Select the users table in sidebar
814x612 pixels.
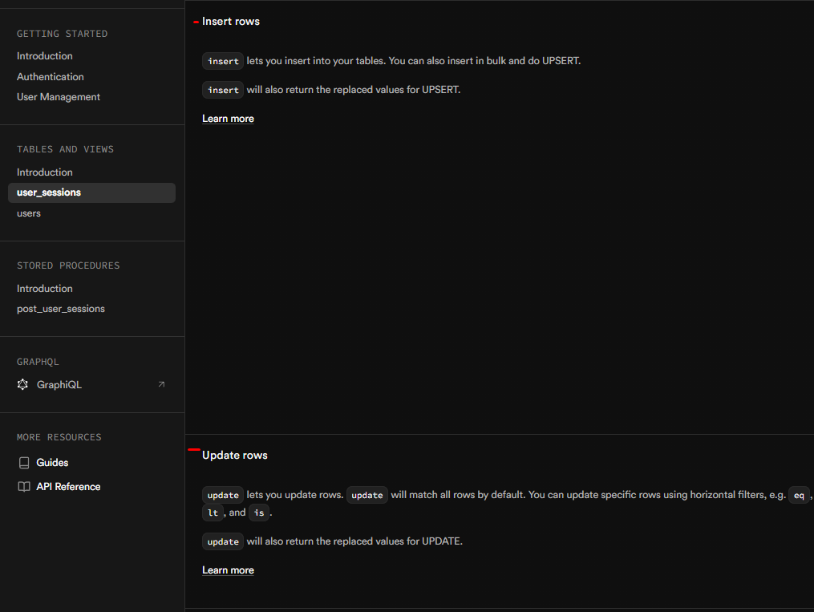(x=29, y=213)
